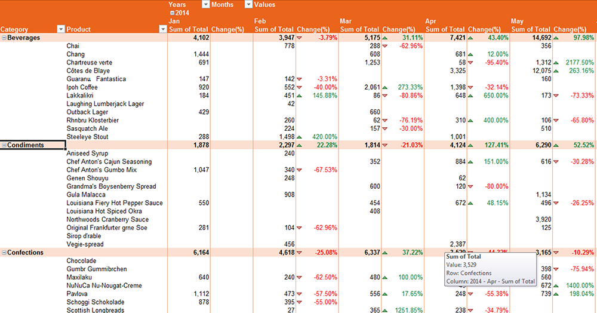Viewport: 597px width, 313px height.
Task: Open the Product filter dropdown
Action: 163,29
